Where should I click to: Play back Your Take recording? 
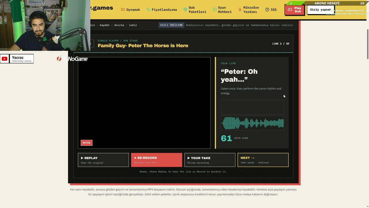(x=210, y=160)
